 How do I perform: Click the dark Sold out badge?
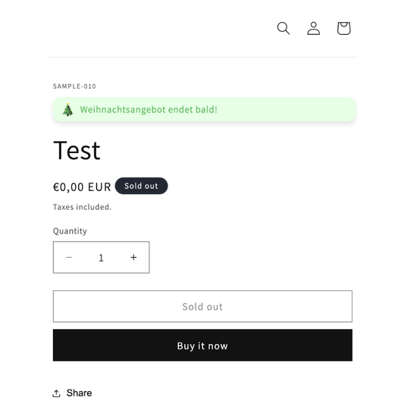[x=141, y=186]
